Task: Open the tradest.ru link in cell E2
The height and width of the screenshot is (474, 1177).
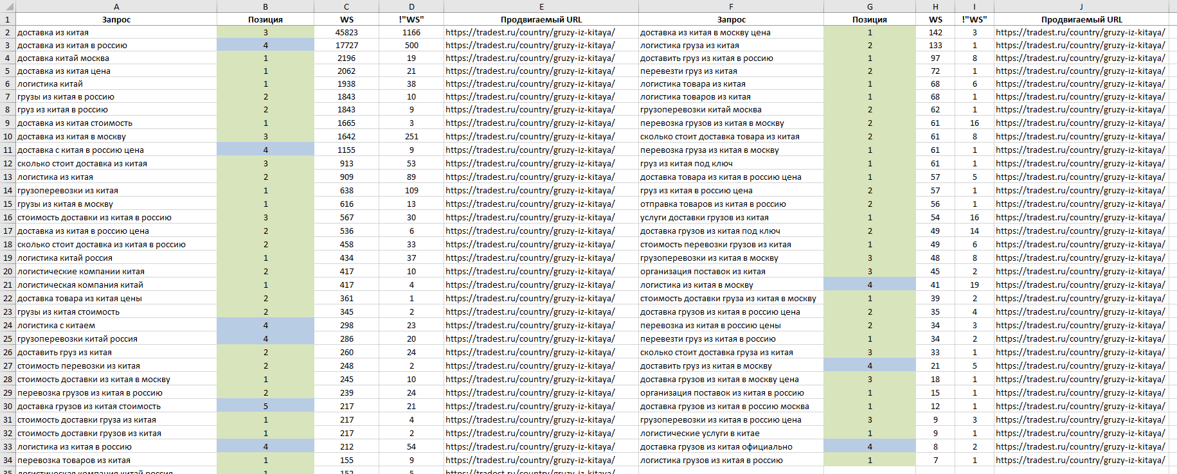Action: (530, 33)
